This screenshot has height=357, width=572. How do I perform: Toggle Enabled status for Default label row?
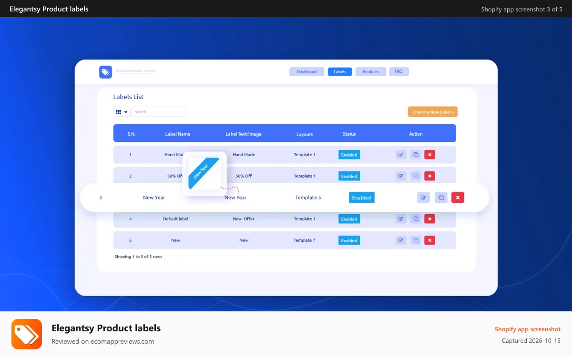pyautogui.click(x=349, y=219)
